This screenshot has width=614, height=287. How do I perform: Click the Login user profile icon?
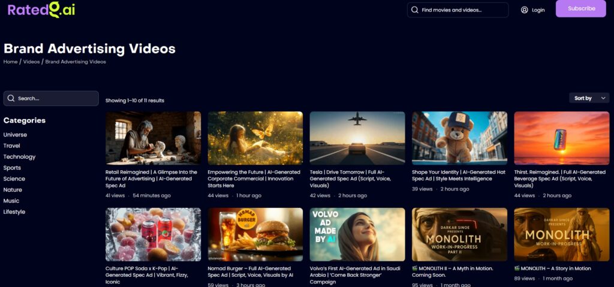524,10
